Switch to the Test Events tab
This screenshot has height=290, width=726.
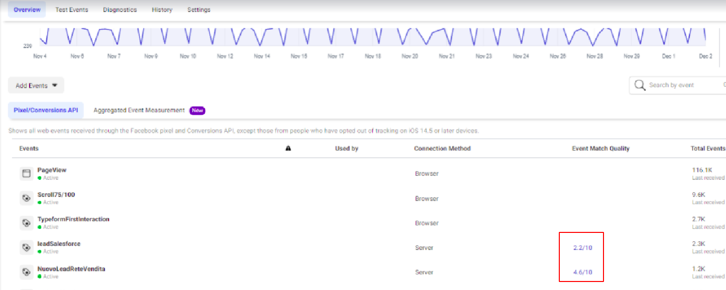pyautogui.click(x=72, y=10)
